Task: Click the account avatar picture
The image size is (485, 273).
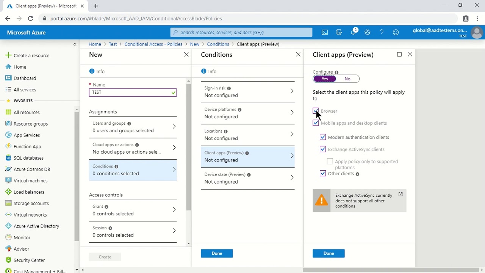Action: 476,33
